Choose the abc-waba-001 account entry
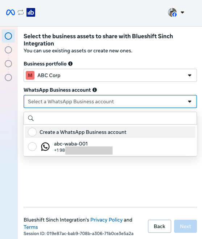Image resolution: width=202 pixels, height=239 pixels. coord(110,147)
